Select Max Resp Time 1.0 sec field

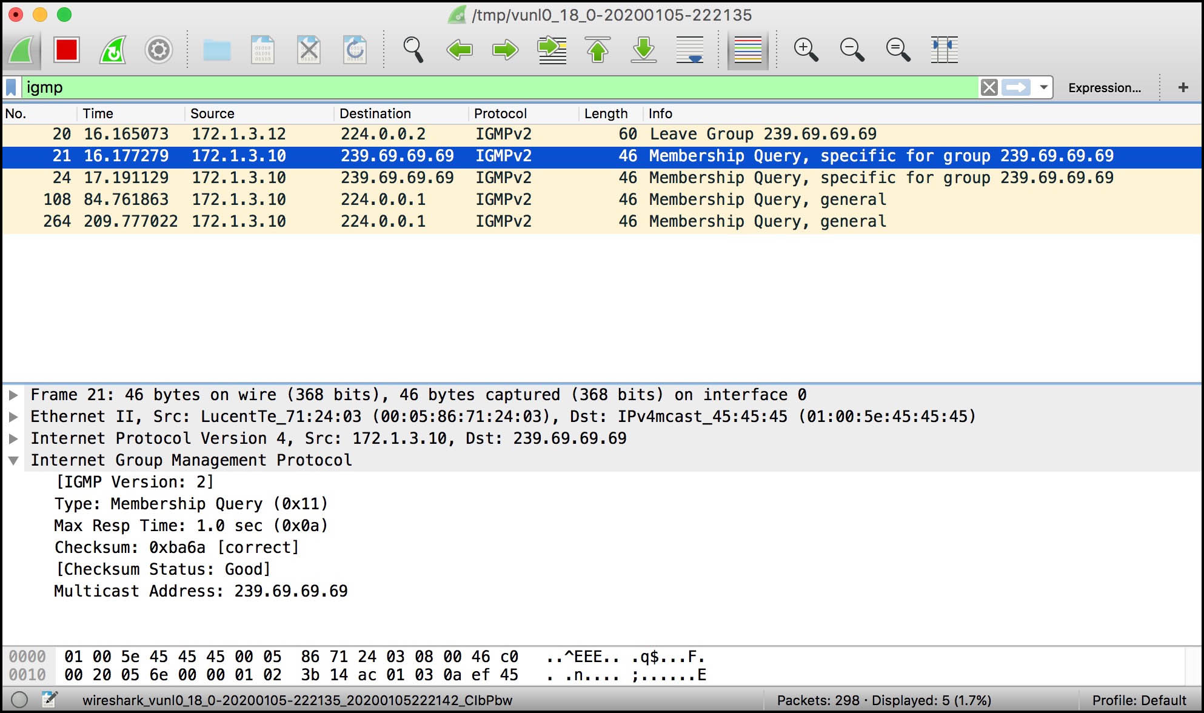tap(191, 526)
